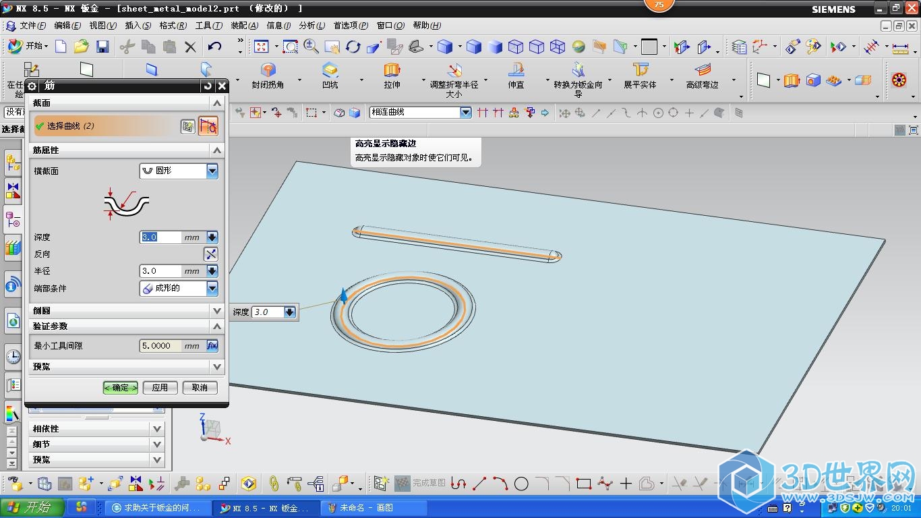Image resolution: width=921 pixels, height=518 pixels.
Task: Toggle the curve selection rule icon in 截面
Action: pyautogui.click(x=208, y=126)
